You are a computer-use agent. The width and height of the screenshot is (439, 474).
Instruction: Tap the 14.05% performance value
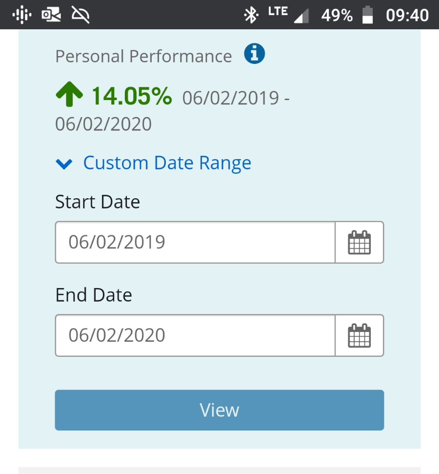click(x=132, y=96)
